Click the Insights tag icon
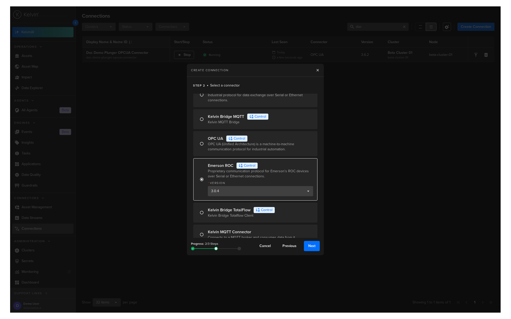This screenshot has width=511, height=319. click(17, 143)
